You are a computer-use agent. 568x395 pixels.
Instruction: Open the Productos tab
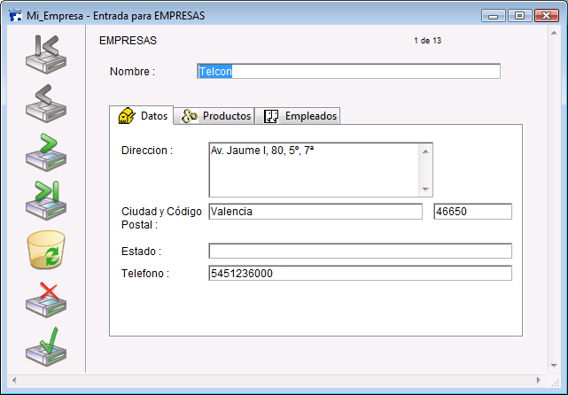click(x=214, y=116)
